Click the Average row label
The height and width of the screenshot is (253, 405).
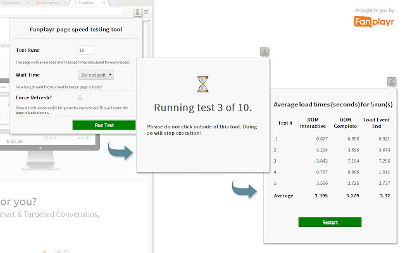click(283, 195)
